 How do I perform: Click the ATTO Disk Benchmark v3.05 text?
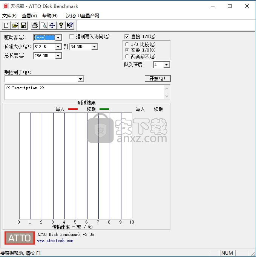66,234
